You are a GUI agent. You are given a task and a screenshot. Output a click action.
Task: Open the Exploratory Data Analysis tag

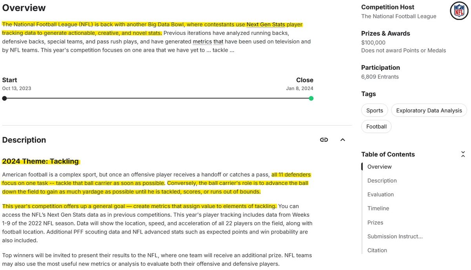click(x=429, y=111)
